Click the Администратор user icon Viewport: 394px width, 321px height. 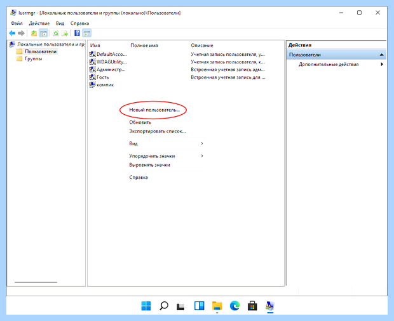(x=93, y=70)
